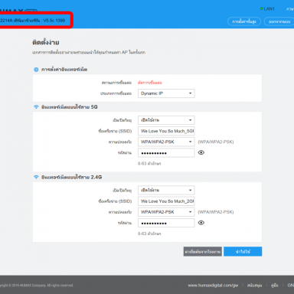
Task: Click the blue apply button
Action: click(x=243, y=252)
